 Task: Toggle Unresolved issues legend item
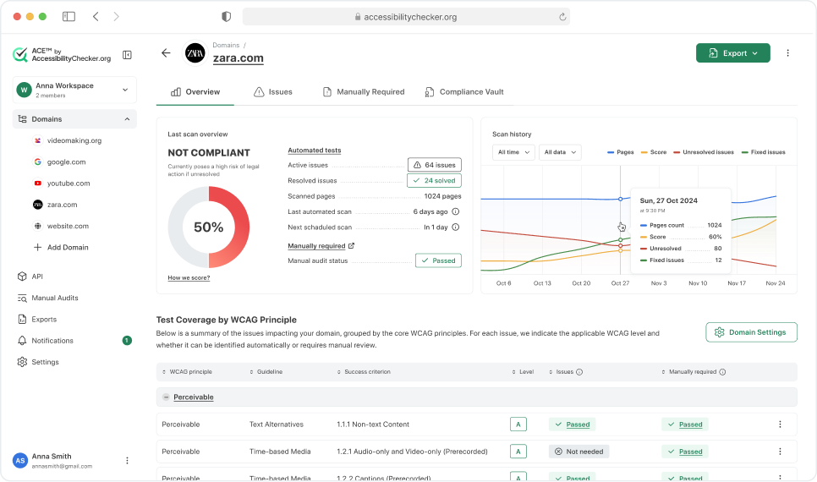click(704, 152)
